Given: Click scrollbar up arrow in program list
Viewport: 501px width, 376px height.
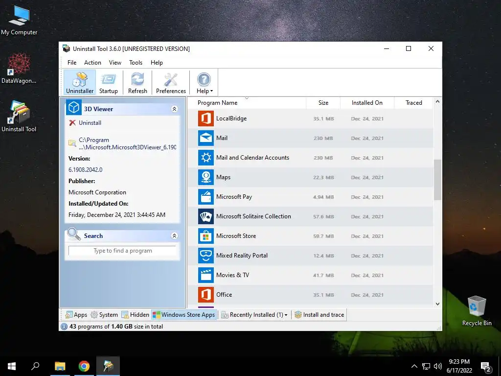Looking at the screenshot, I should click(x=437, y=102).
